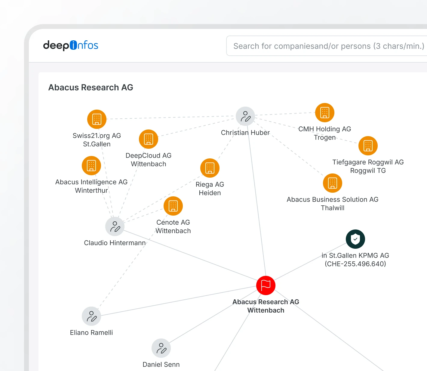Click the KPMG AG auditor shield icon
The height and width of the screenshot is (371, 427).
(x=355, y=239)
